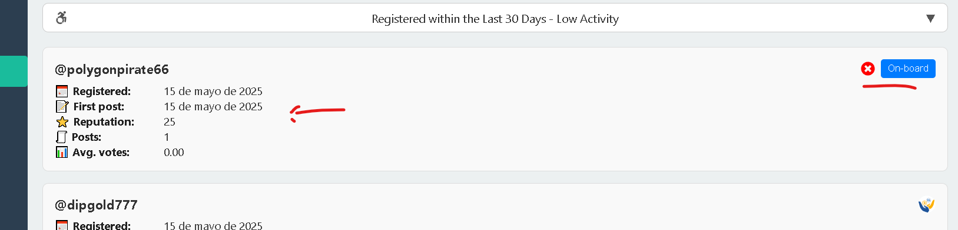The height and width of the screenshot is (230, 958).
Task: Click the Reputation value 25
Action: (x=170, y=121)
